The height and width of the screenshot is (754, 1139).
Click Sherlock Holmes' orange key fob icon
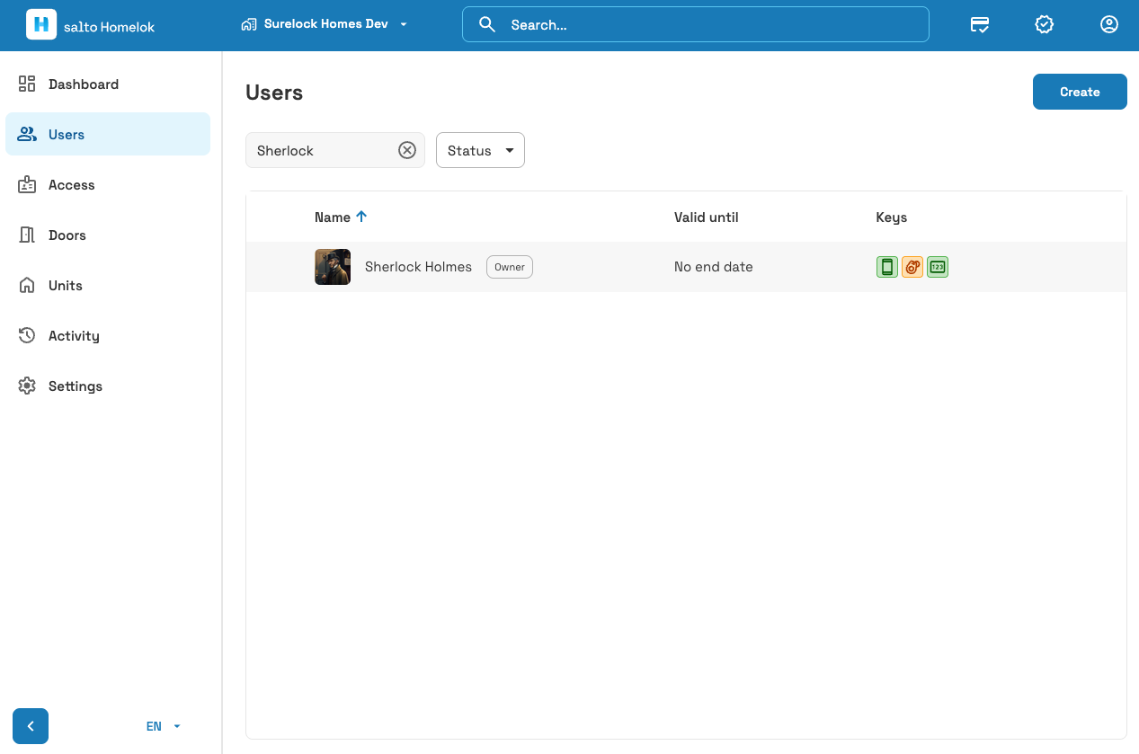click(x=912, y=267)
